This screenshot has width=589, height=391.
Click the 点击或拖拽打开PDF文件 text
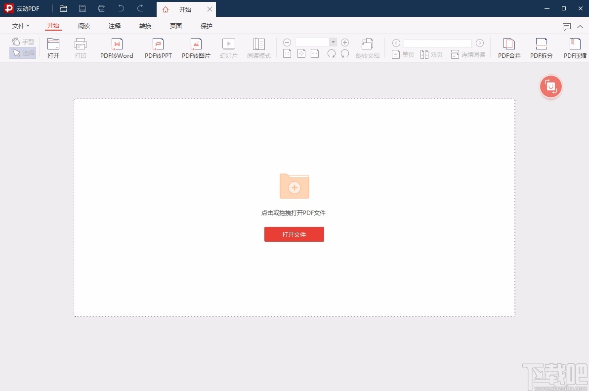coord(294,213)
